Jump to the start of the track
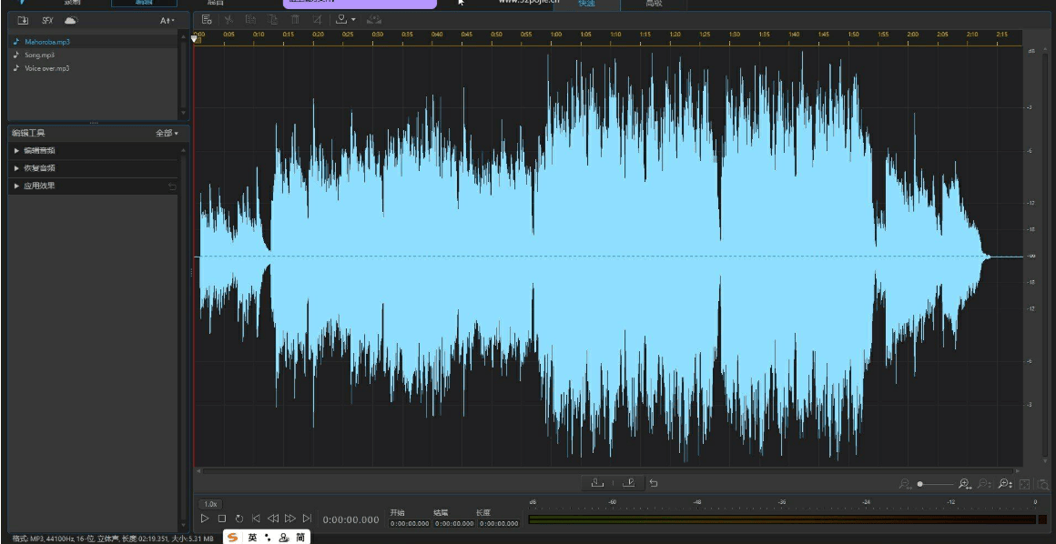Screen dimensions: 1056x544 [x=256, y=519]
